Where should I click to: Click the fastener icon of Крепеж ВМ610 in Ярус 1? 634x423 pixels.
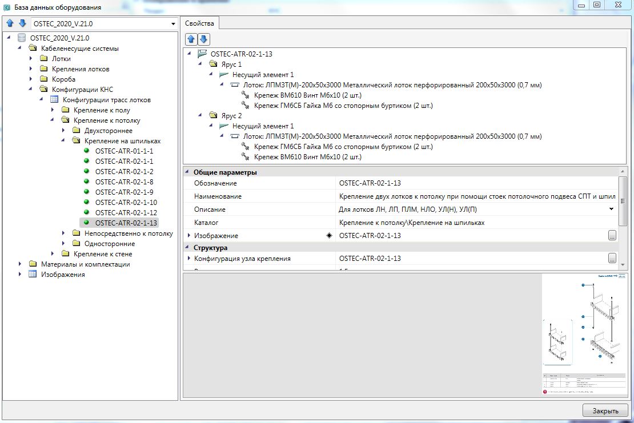click(245, 95)
